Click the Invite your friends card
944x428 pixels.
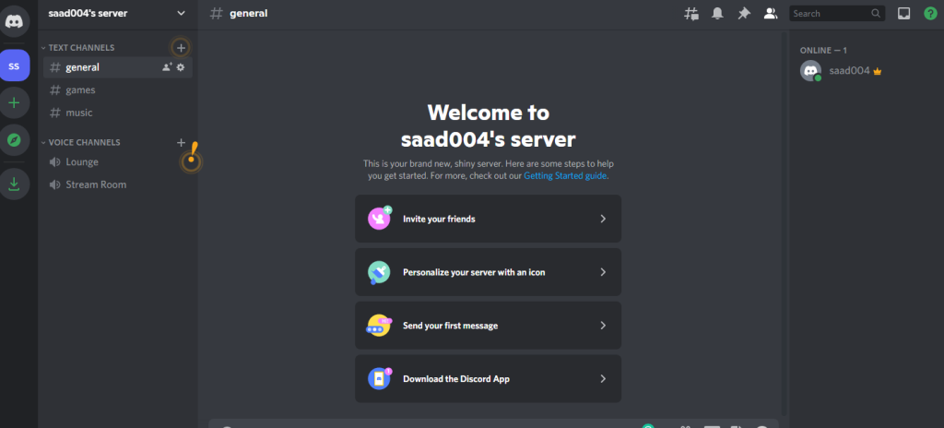489,219
